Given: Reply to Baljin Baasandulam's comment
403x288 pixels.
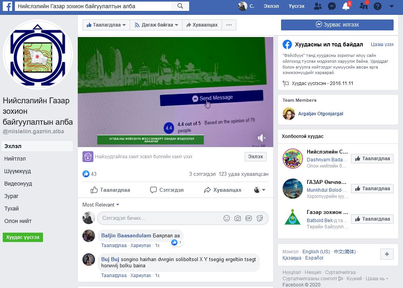Looking at the screenshot, I should point(141,246).
